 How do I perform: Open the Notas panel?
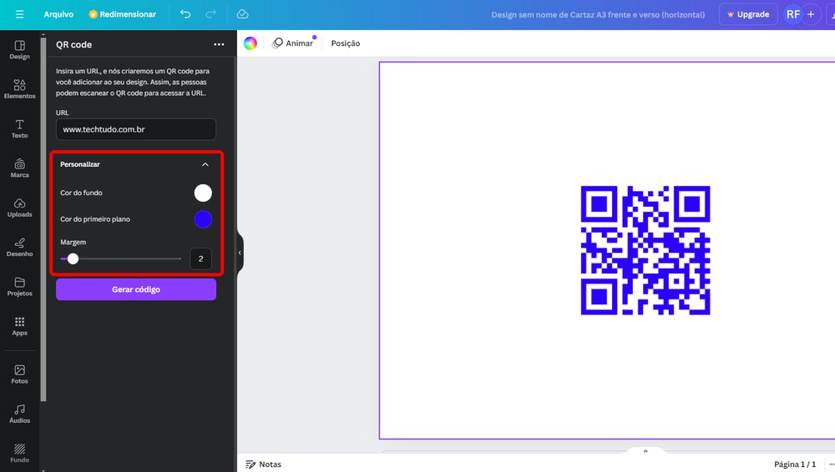click(x=264, y=464)
